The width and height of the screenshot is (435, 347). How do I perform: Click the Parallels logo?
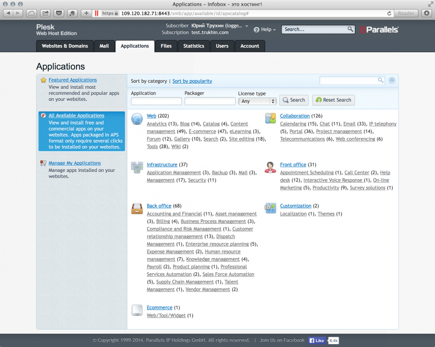pyautogui.click(x=379, y=30)
